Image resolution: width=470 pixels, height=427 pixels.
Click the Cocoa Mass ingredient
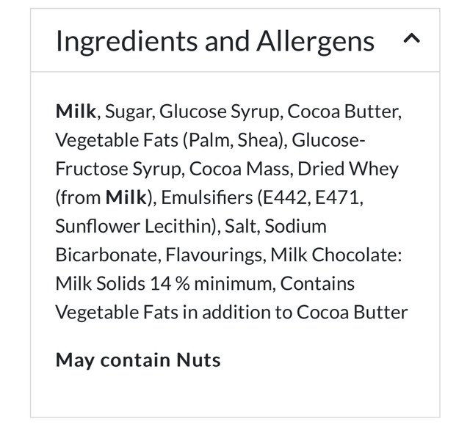click(241, 169)
